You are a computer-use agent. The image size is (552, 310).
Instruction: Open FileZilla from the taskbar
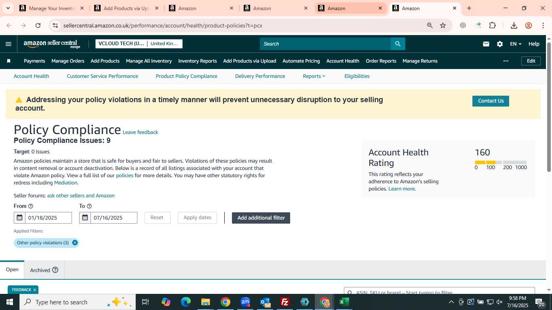tap(285, 302)
